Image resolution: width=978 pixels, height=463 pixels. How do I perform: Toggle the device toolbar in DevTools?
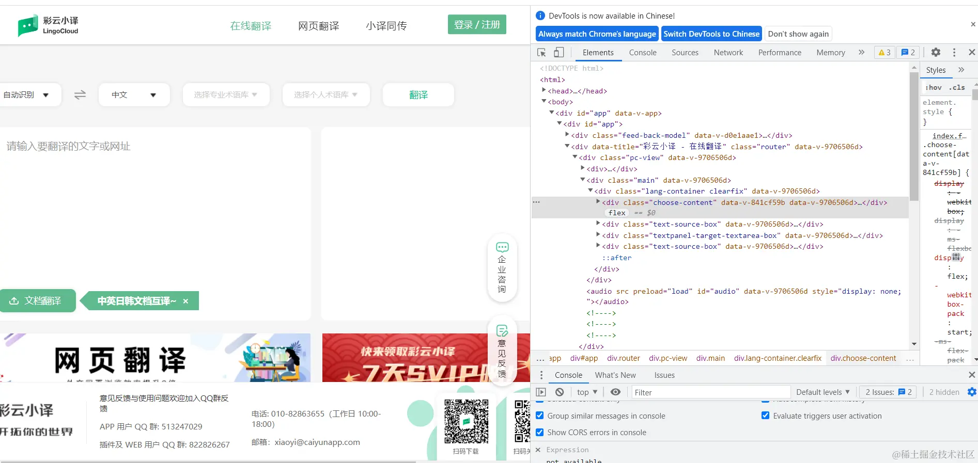[559, 53]
